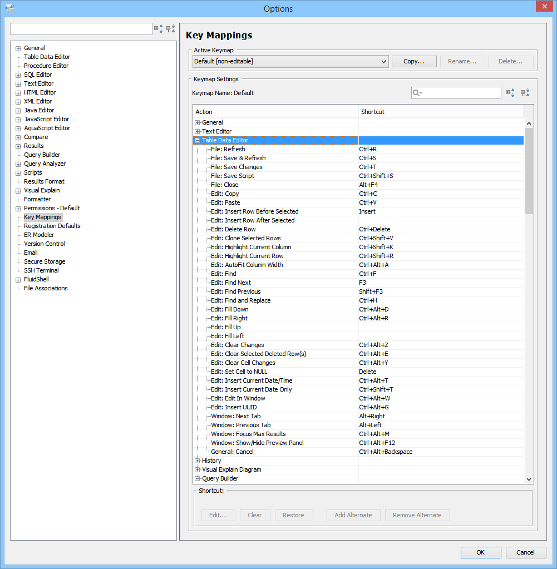Select the "File: Save Script" action row

click(358, 176)
